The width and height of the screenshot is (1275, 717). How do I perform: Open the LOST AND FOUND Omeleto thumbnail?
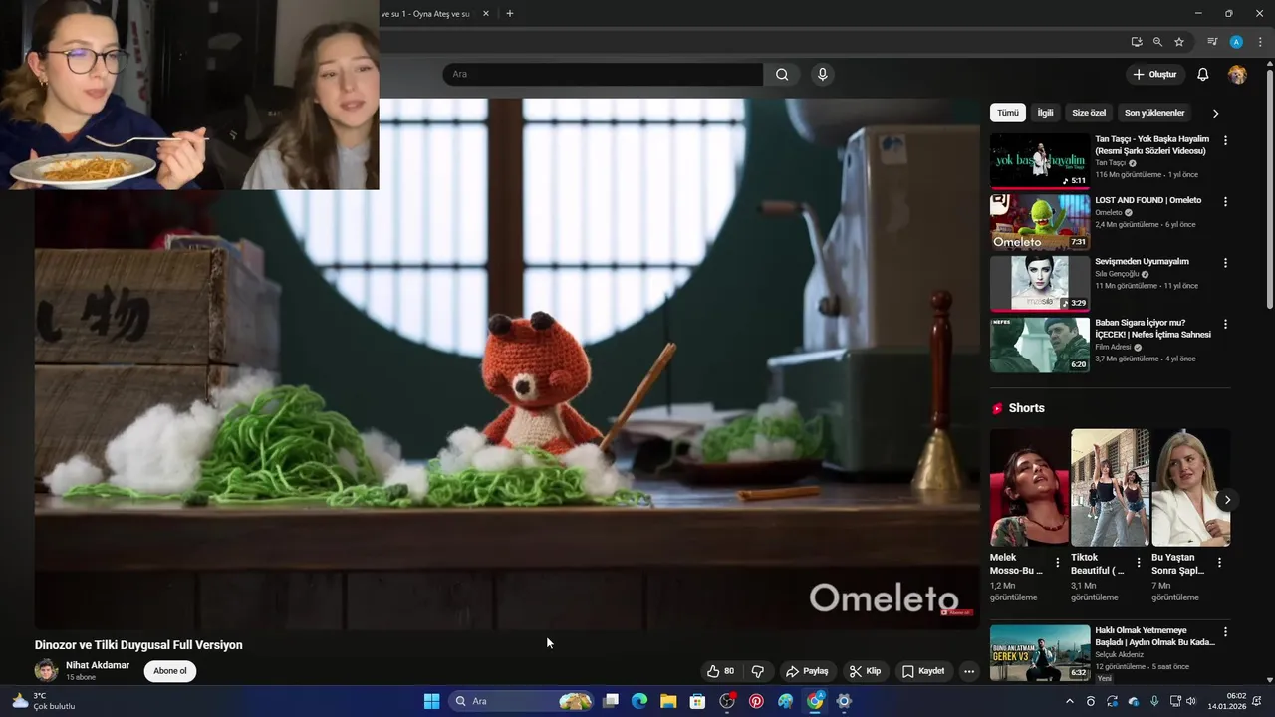coord(1040,222)
